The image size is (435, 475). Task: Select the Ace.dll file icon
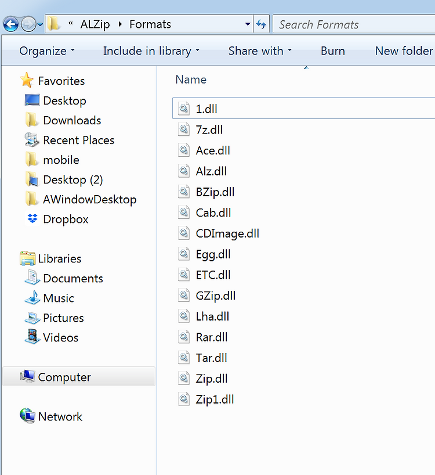pyautogui.click(x=184, y=150)
